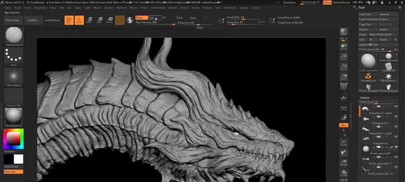Click Make PolyMesh3D button
405x182 pixels.
tap(383, 35)
